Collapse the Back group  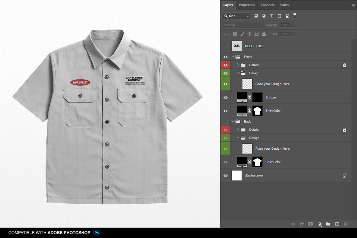point(233,121)
